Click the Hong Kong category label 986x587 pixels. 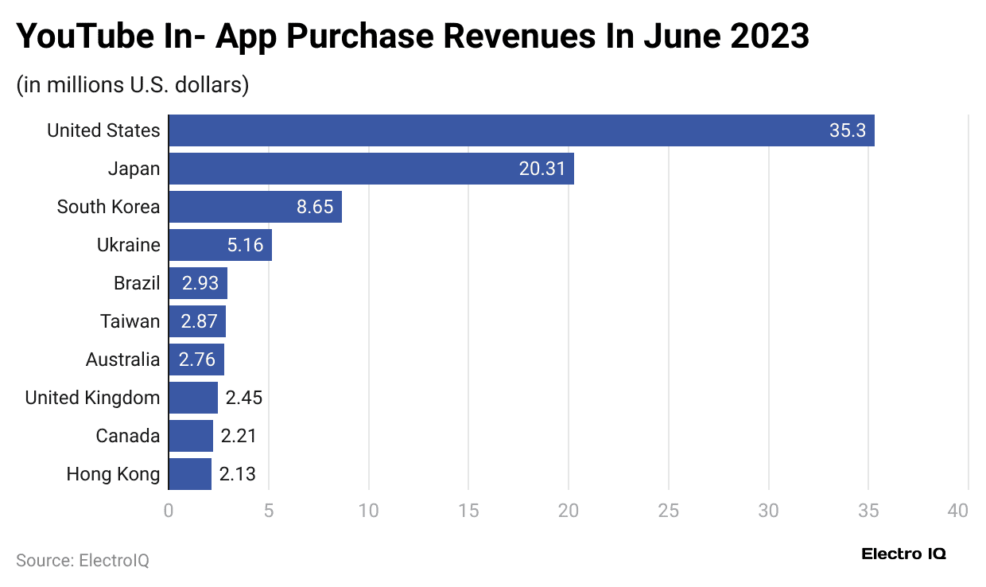point(114,473)
